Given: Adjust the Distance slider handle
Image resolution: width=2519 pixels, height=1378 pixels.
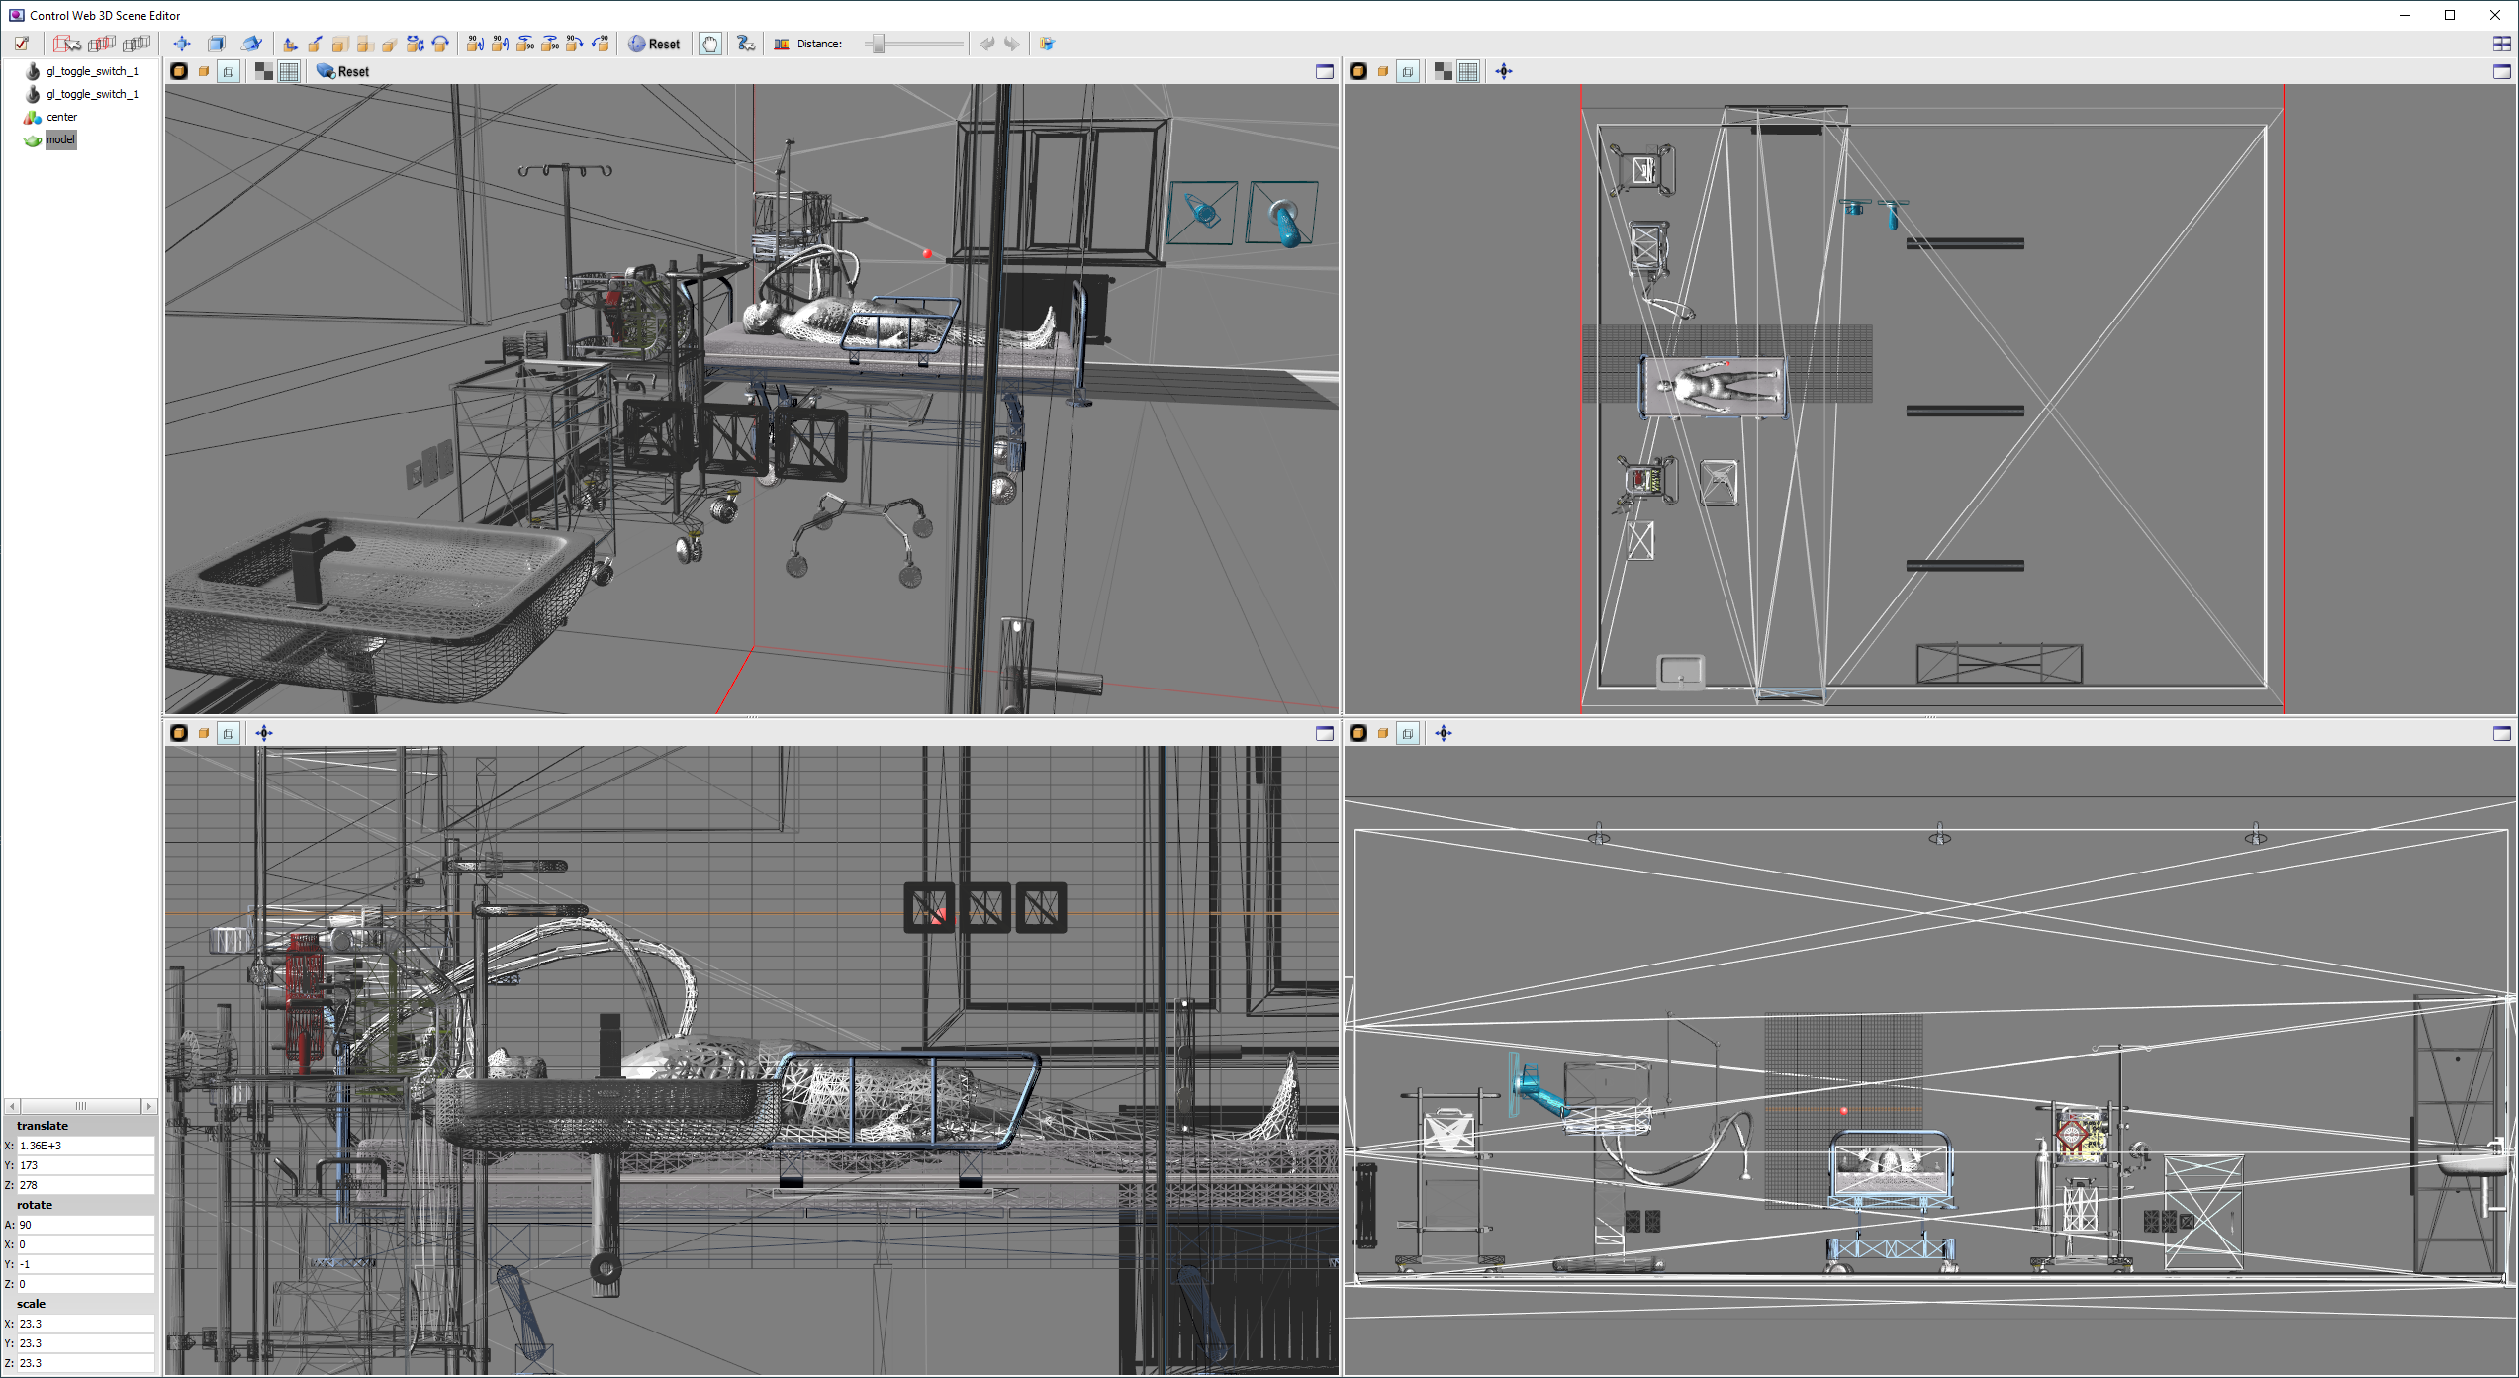Looking at the screenshot, I should (878, 44).
